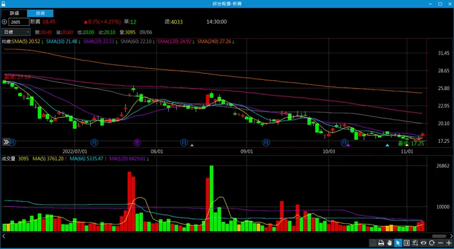This screenshot has height=249, width=454.
Task: Click the 26862 volume axis label
Action: 443,166
